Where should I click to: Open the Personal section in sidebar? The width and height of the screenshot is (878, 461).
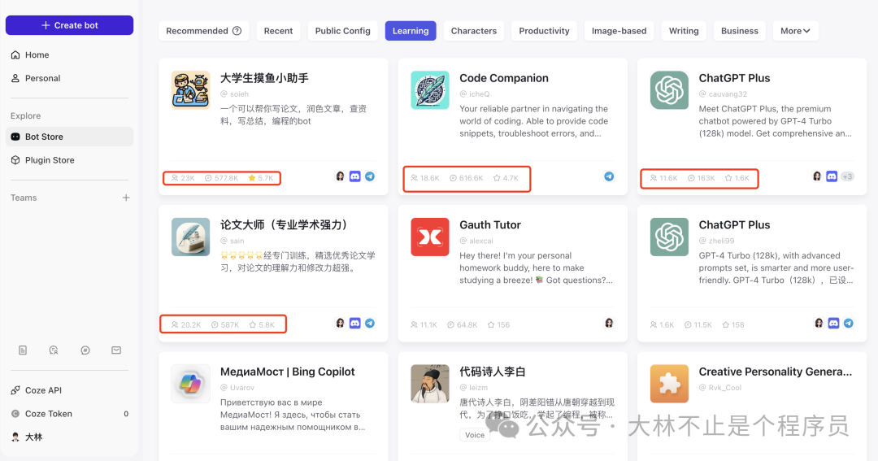tap(69, 78)
